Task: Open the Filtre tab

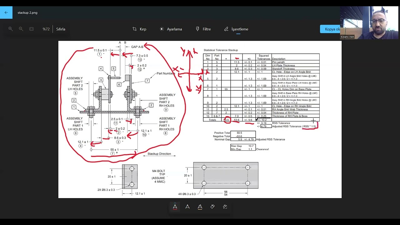Action: pos(203,29)
